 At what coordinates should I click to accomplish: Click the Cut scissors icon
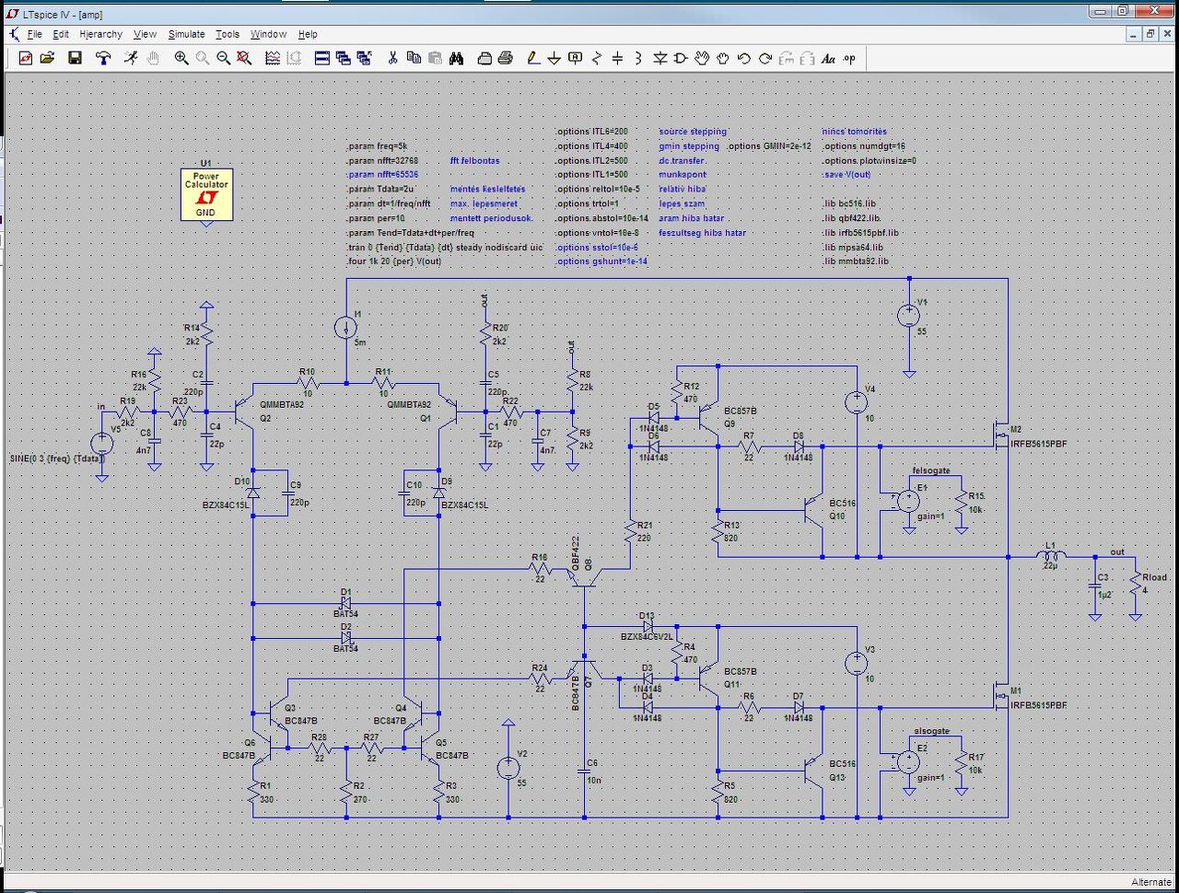coord(392,58)
